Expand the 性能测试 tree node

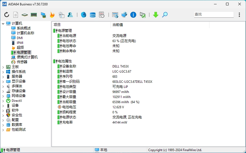pos(3,130)
